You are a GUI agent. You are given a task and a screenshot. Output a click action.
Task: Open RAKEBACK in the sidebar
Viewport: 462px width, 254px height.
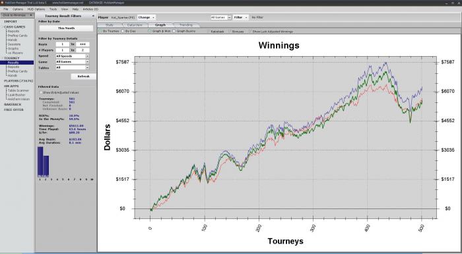pos(13,105)
